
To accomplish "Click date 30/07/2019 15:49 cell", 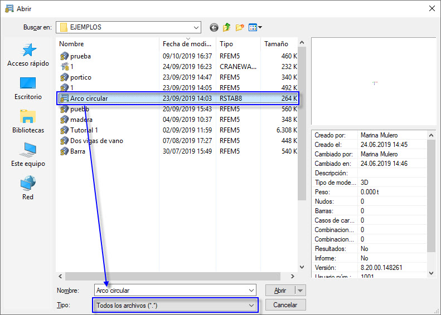I will coord(187,151).
